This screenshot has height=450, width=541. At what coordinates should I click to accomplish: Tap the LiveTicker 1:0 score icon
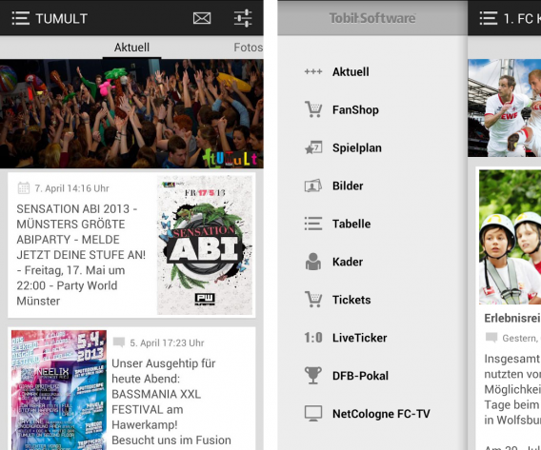click(x=313, y=338)
